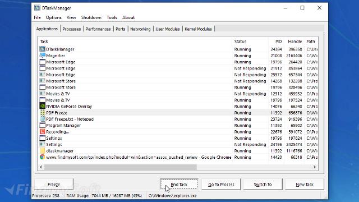Click the C:\Windows\explorer.exe status path
Image resolution: width=359 pixels, height=202 pixels.
click(172, 196)
